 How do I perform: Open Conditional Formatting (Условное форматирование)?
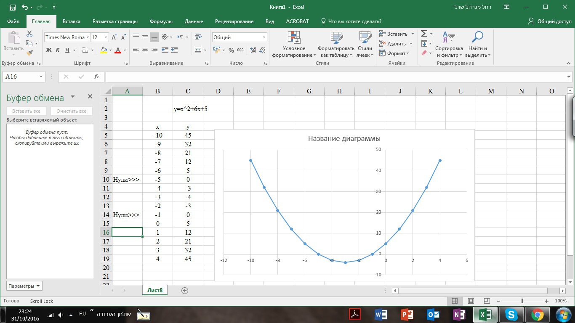(294, 45)
